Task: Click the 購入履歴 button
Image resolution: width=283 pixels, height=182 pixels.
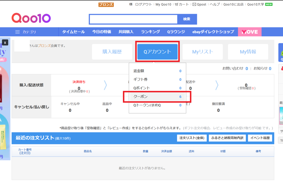Action: click(x=112, y=52)
